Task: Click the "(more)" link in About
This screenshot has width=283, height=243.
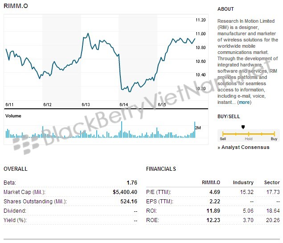Action: [x=244, y=102]
